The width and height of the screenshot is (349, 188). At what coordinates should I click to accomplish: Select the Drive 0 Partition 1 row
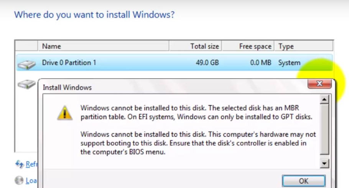pos(174,63)
